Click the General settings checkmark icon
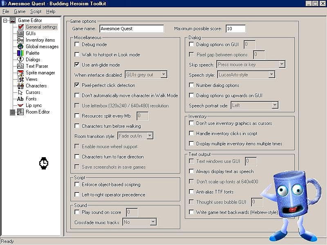The image size is (327, 245). [20, 27]
